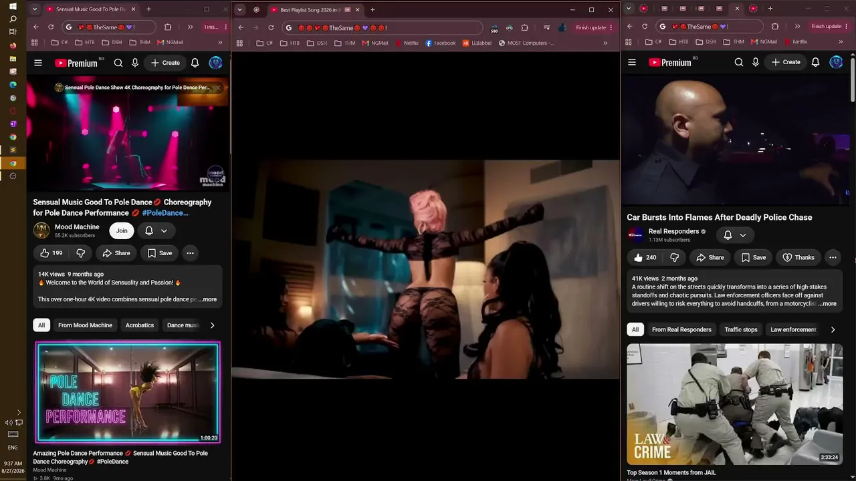Reload the page in the middle browser window
Screen dimensions: 856x481
(x=271, y=27)
